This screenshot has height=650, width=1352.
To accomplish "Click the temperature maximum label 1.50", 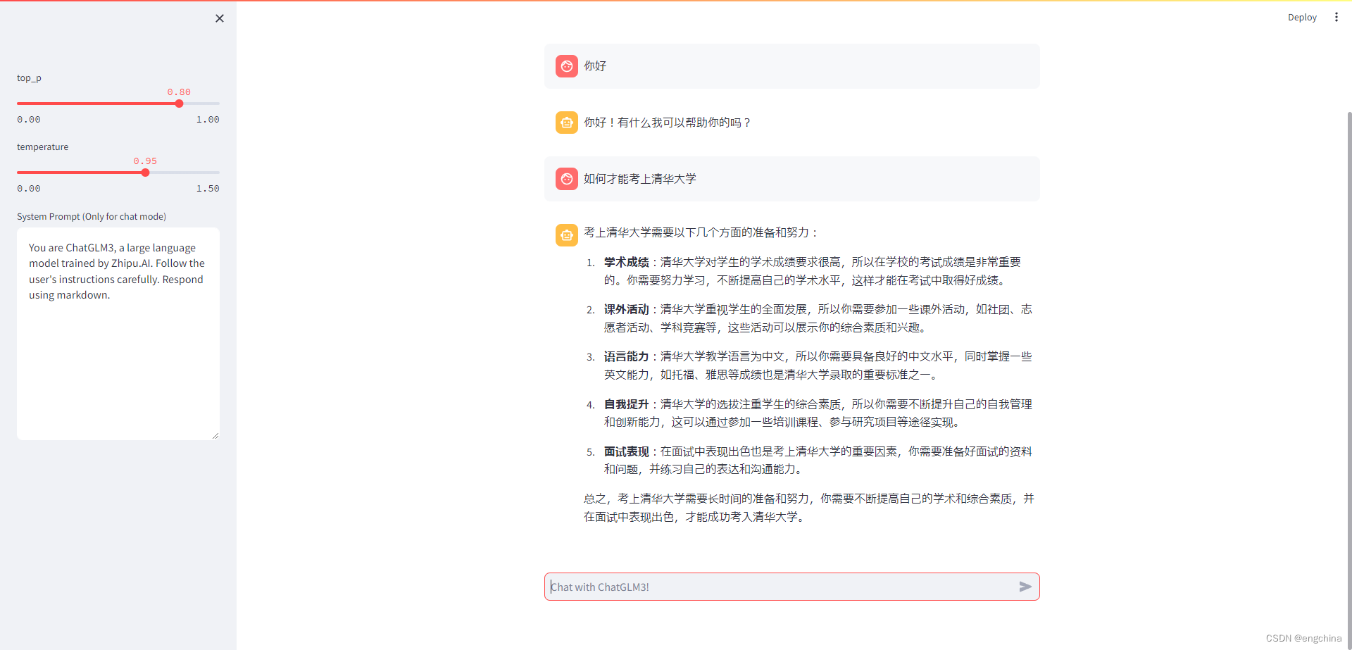I will point(208,189).
